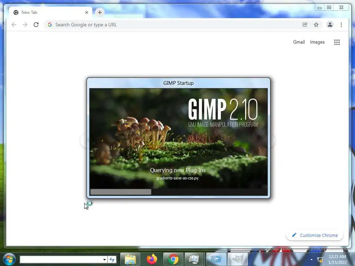
Task: Open Chrome's three-dot menu
Action: [x=341, y=25]
